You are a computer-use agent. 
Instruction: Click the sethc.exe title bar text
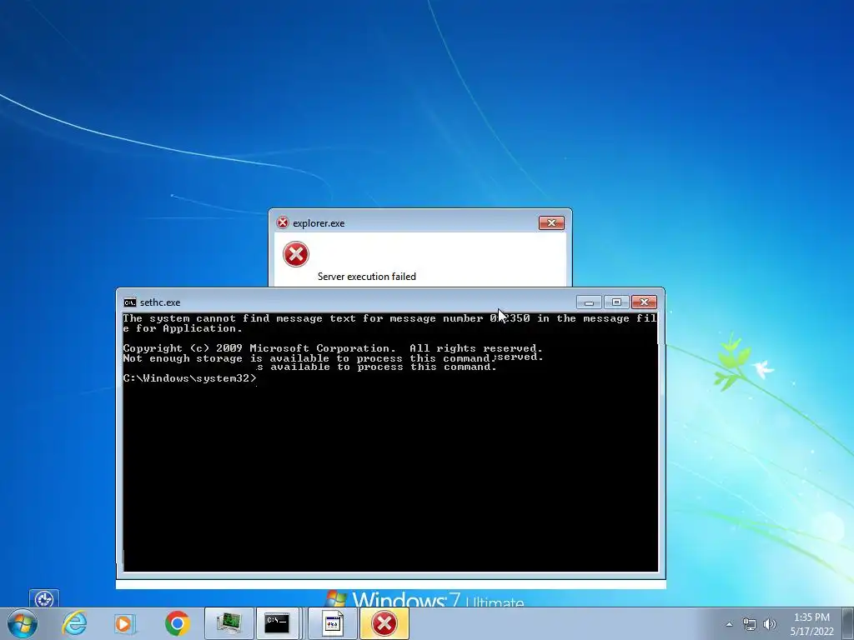tap(160, 302)
